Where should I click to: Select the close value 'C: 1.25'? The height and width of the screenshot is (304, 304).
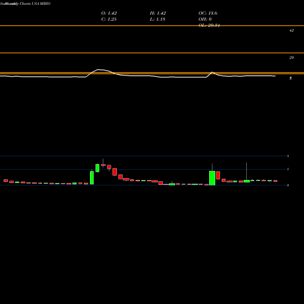pyautogui.click(x=109, y=19)
